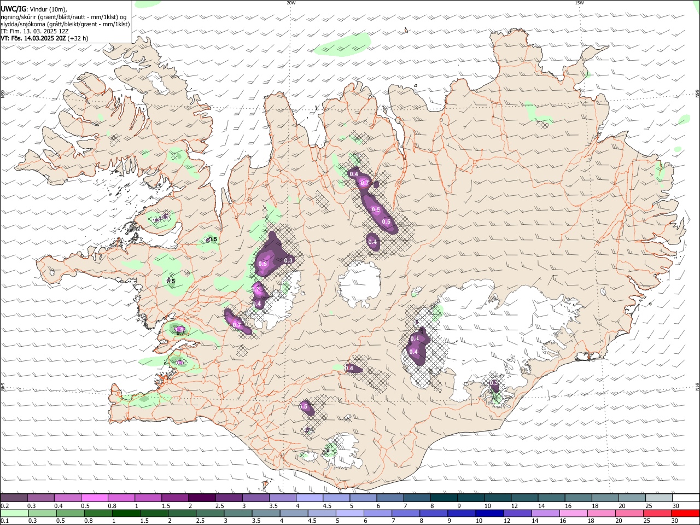The image size is (700, 525).
Task: Click the dark teal top-row swatch between 8 and 9
Action: click(444, 498)
